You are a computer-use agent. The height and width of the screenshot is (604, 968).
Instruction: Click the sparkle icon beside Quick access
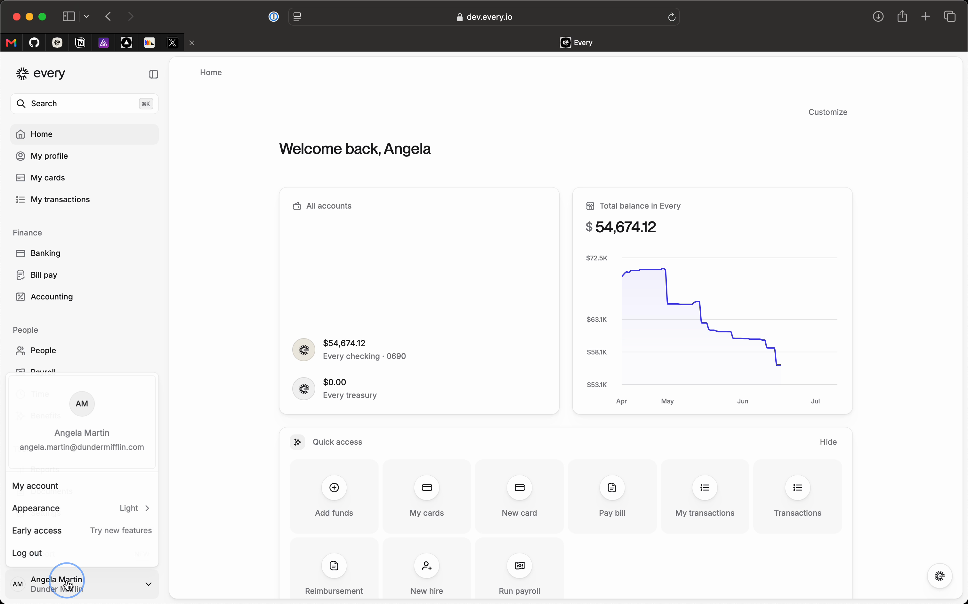coord(297,442)
